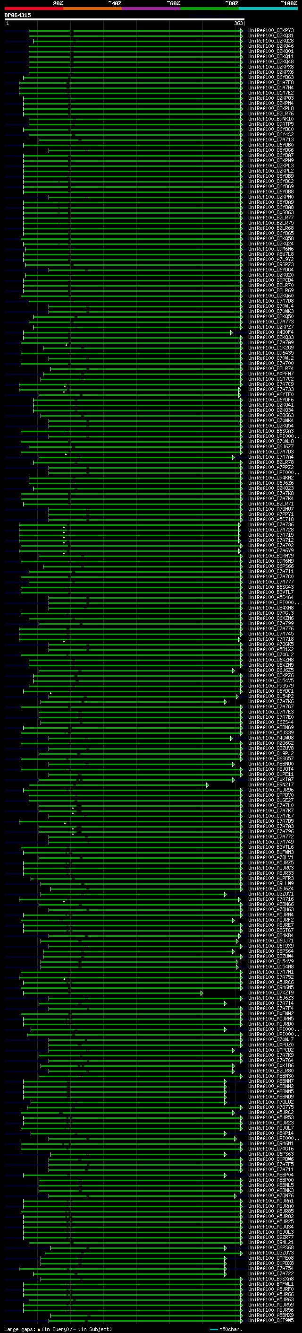Select the UniRef100_Q70GJ2 label
The height and width of the screenshot is (1333, 302).
270,654
